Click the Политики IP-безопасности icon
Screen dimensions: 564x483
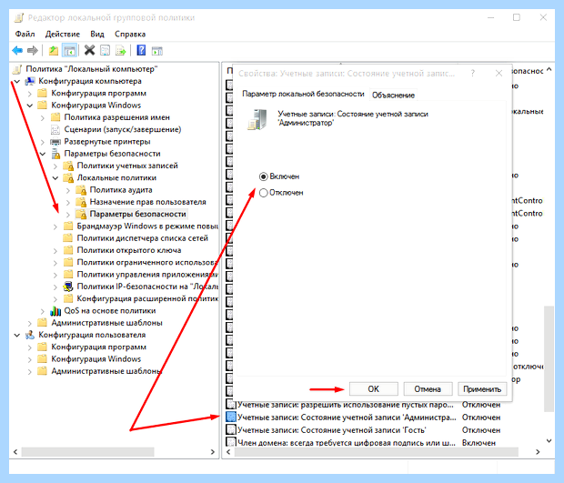coord(68,287)
